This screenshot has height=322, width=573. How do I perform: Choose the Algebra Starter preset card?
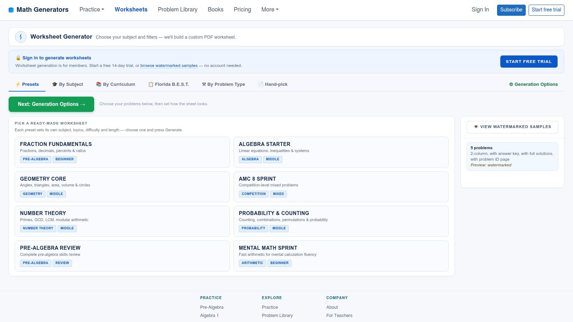[x=341, y=152]
